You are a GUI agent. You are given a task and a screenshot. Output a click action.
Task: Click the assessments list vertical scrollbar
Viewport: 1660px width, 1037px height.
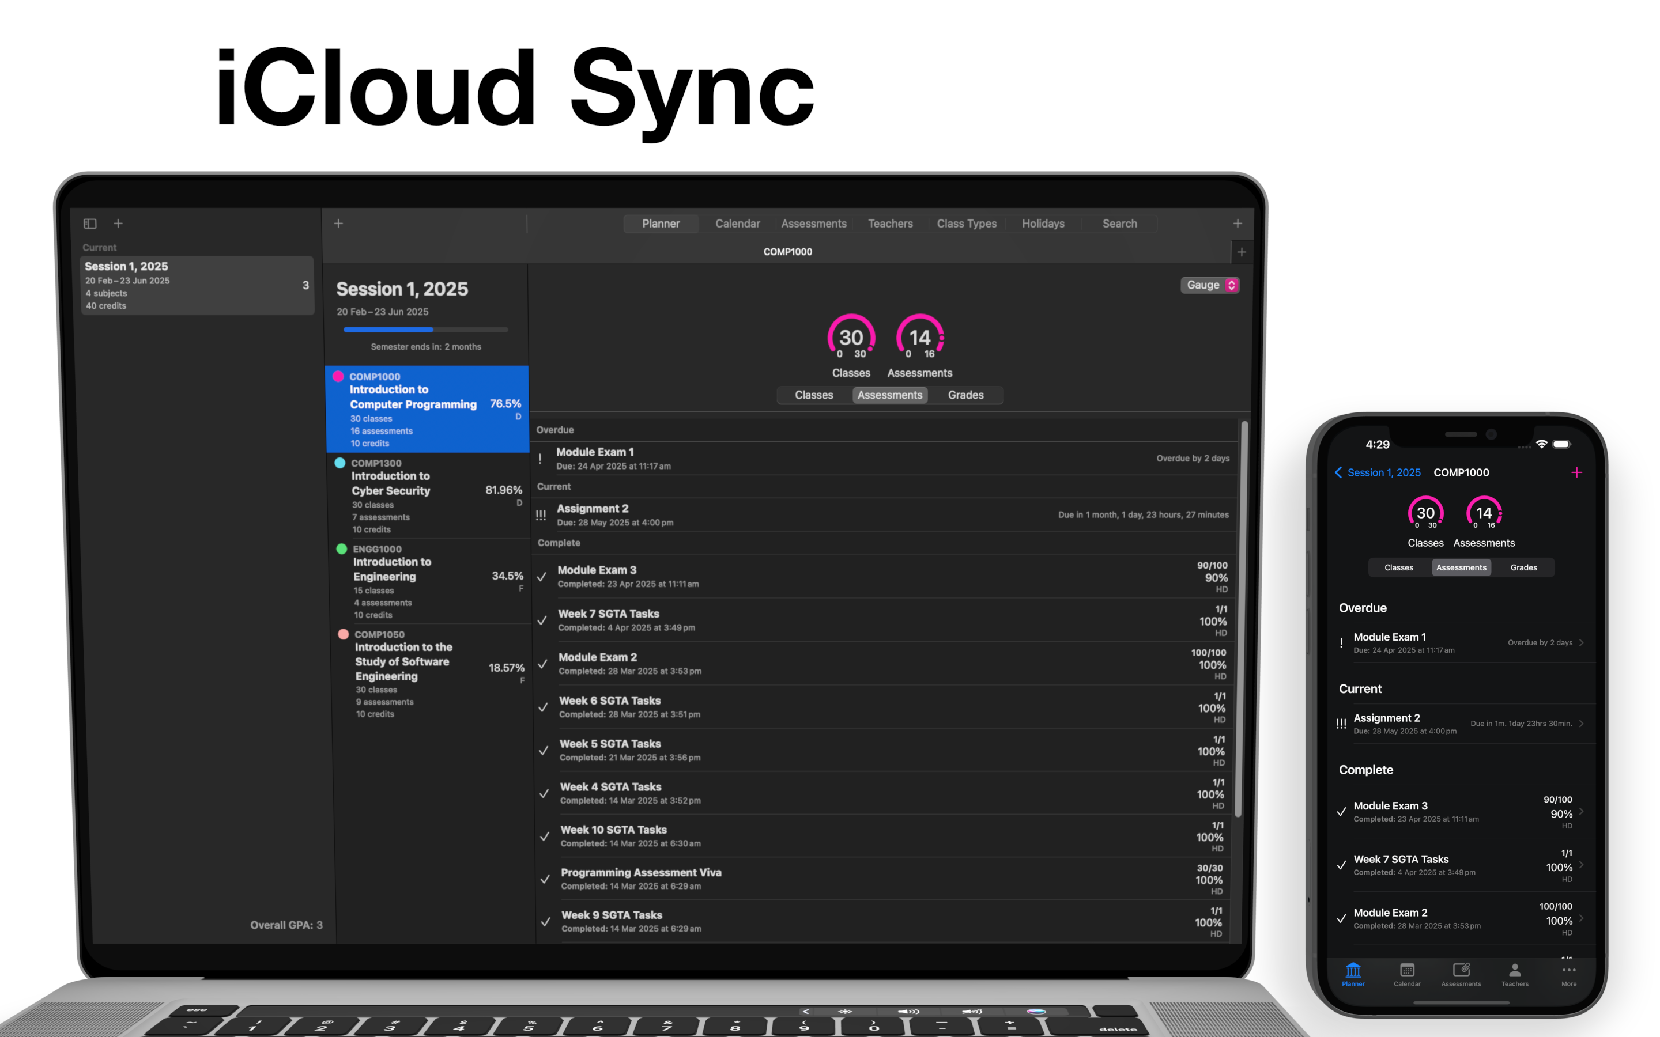click(1240, 619)
